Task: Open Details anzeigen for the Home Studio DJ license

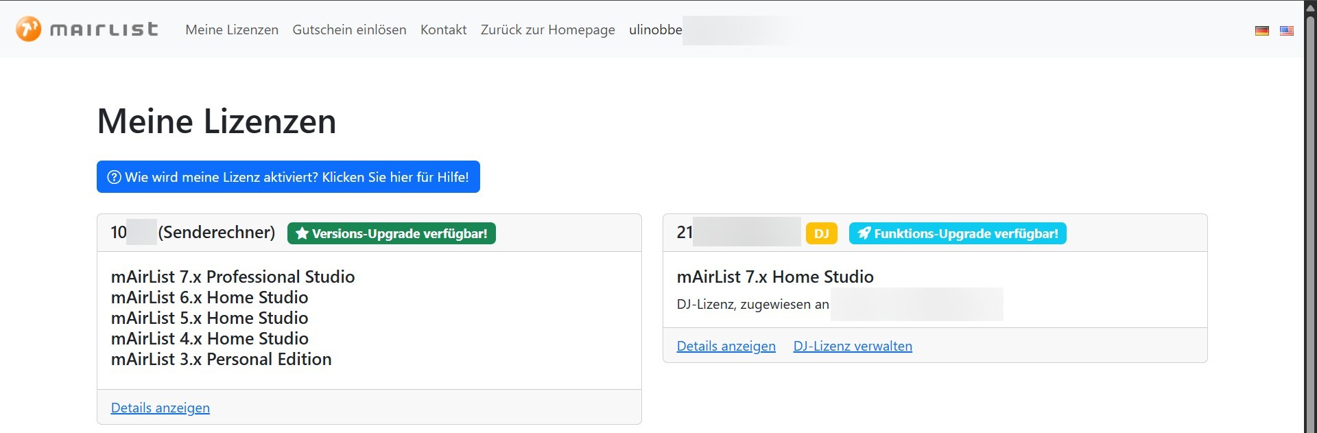Action: [726, 346]
